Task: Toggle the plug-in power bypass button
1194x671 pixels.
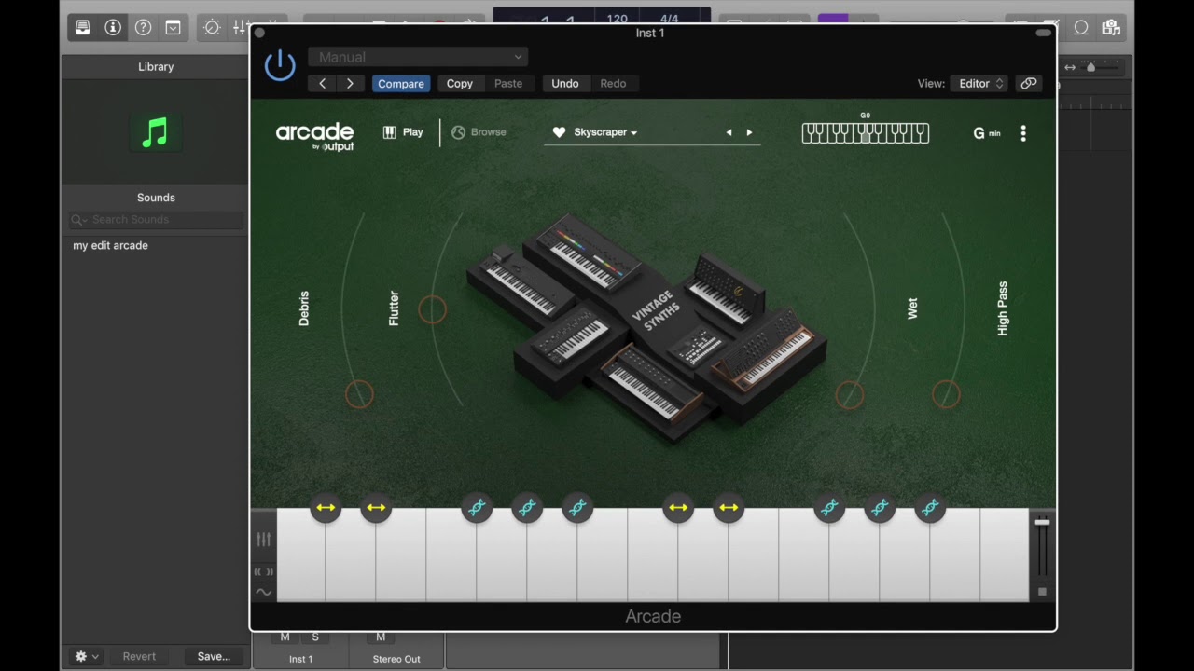Action: point(280,65)
